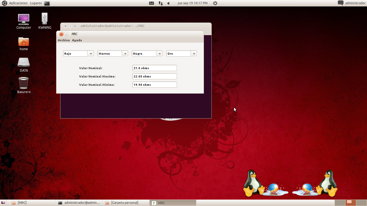Screen dimensions: 367x206
Task: Click the show desktop icon in bottom panel
Action: tap(3, 203)
